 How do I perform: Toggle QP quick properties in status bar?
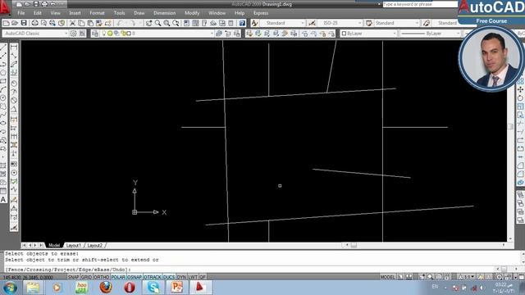pos(203,277)
